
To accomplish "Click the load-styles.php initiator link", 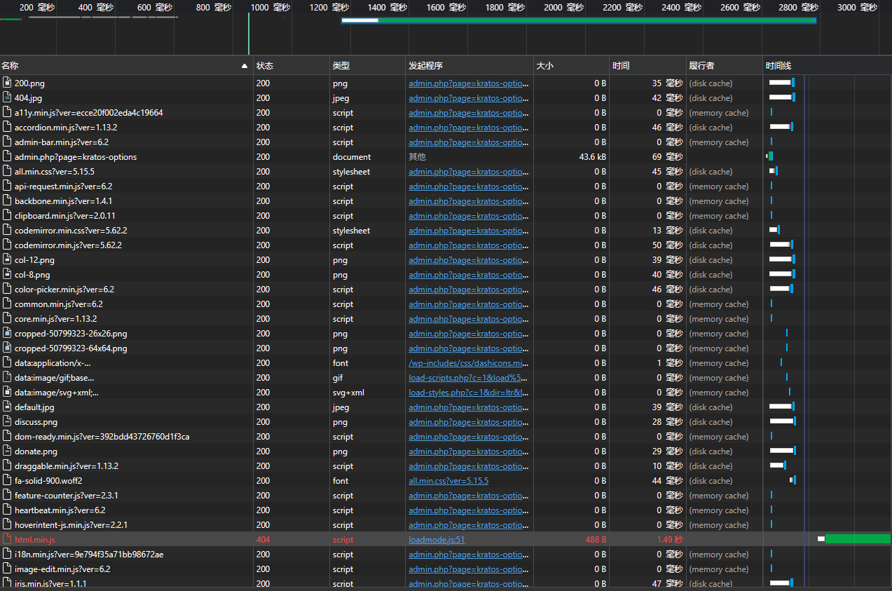I will pyautogui.click(x=468, y=392).
